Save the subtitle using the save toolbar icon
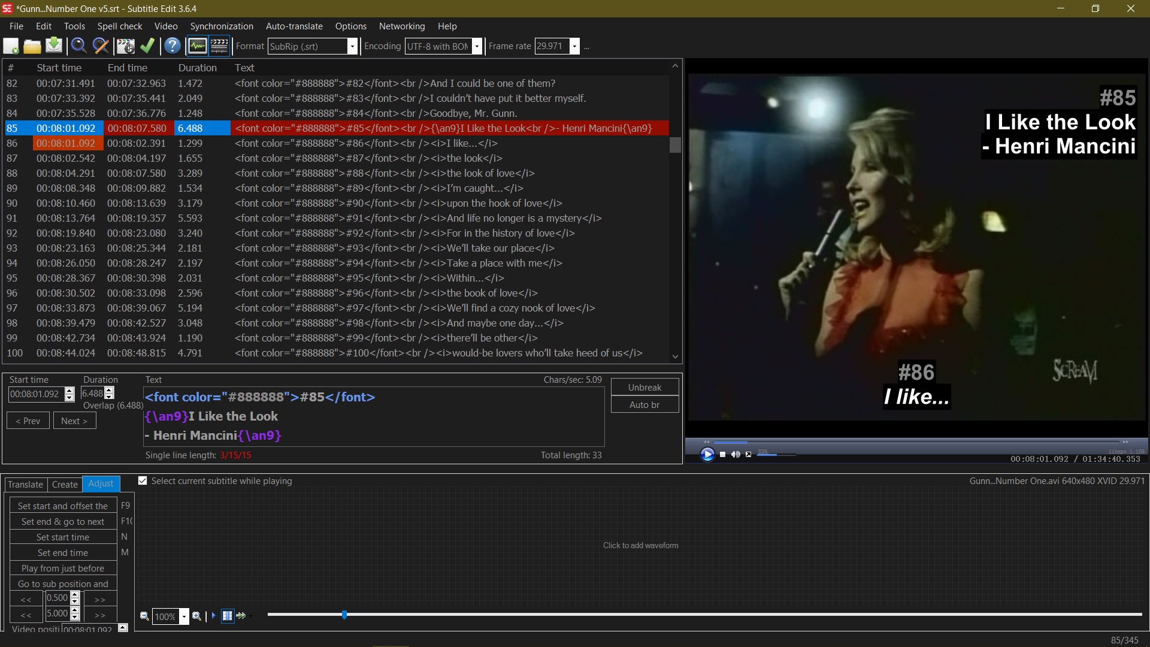 coord(54,46)
